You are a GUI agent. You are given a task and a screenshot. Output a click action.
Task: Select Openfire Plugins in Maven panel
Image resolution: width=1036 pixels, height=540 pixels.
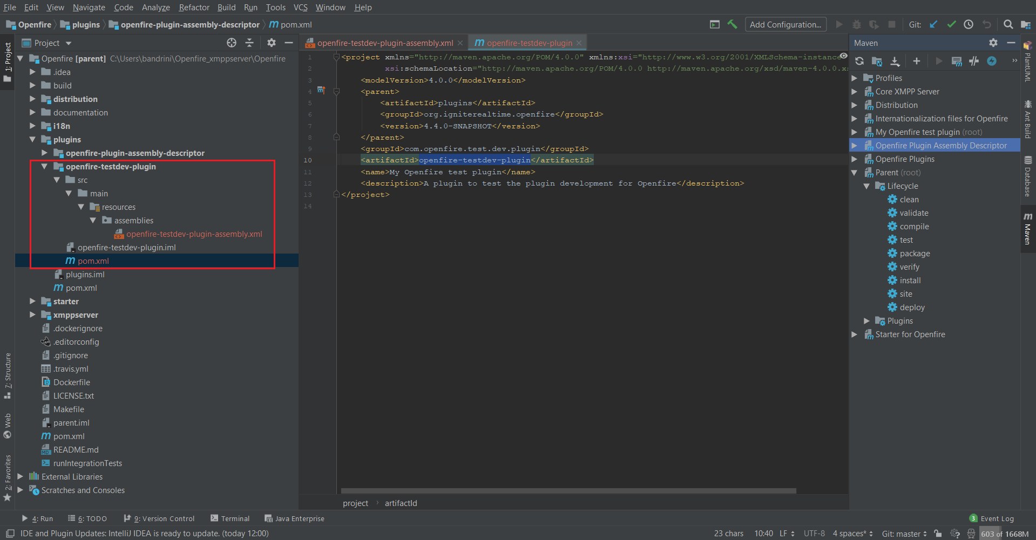[905, 159]
